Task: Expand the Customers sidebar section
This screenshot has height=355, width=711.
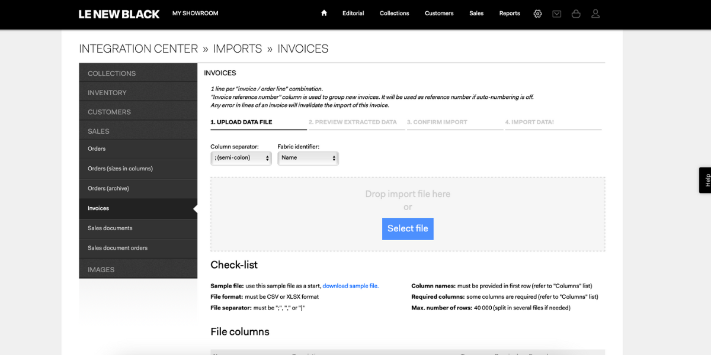Action: [138, 112]
